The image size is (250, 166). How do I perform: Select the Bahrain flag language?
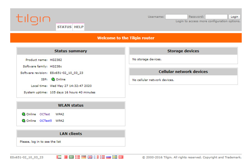(65, 157)
